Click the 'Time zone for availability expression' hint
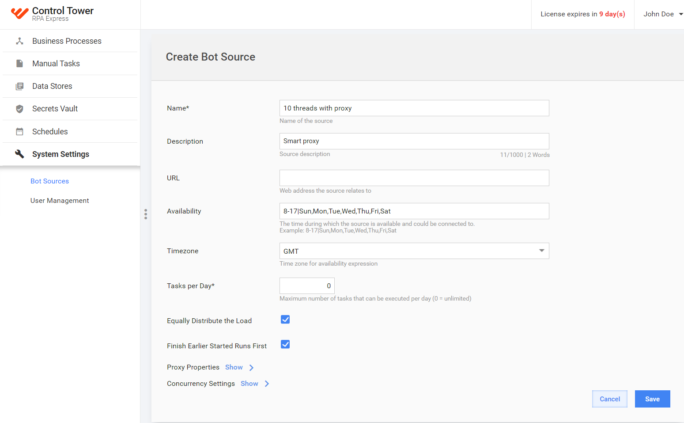 (x=329, y=263)
